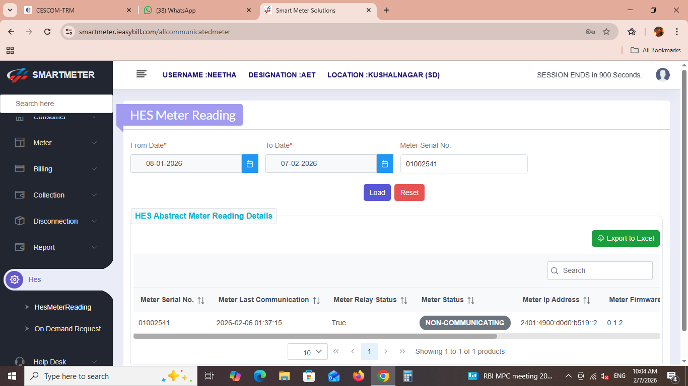Click the To Date field showing 07-02-2026
The width and height of the screenshot is (688, 386).
[321, 164]
